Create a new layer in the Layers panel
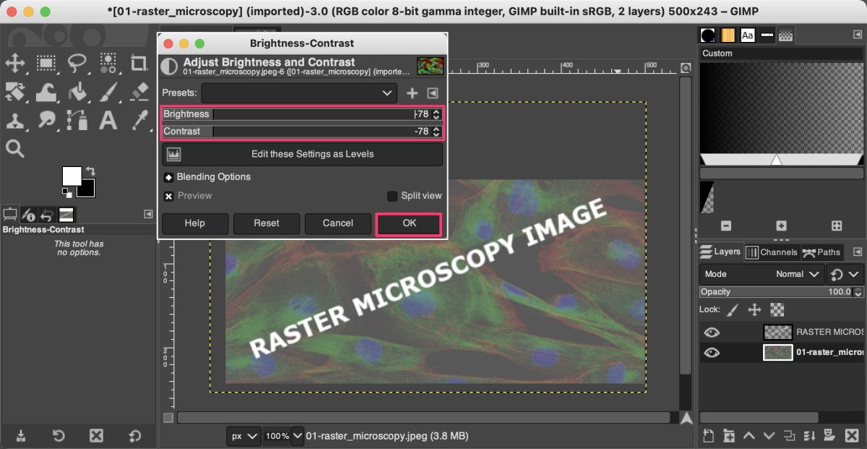The width and height of the screenshot is (867, 449). pyautogui.click(x=708, y=435)
